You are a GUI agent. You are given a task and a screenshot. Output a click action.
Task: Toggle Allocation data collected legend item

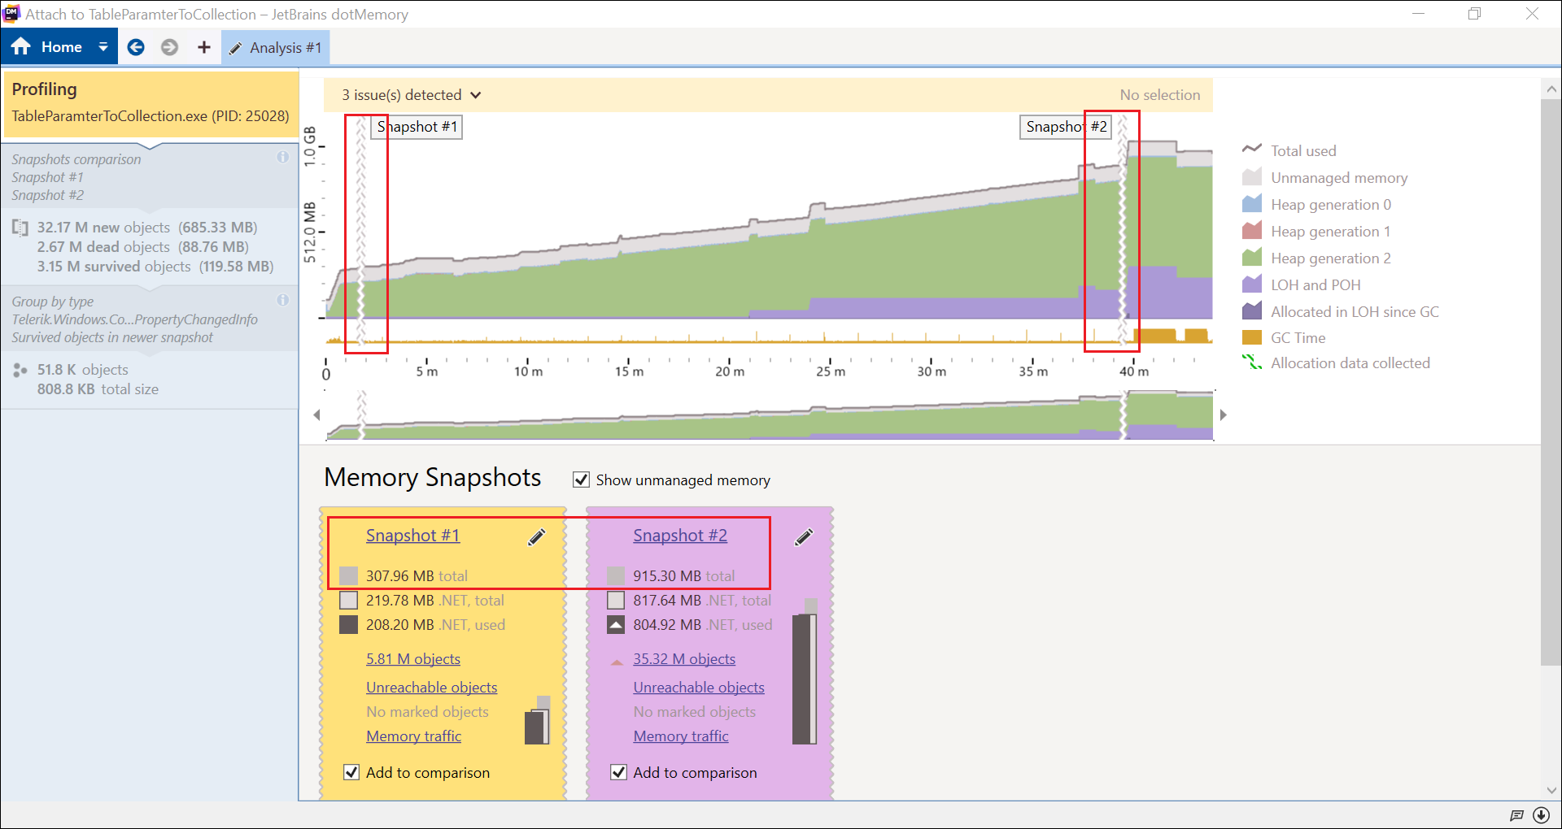pyautogui.click(x=1336, y=362)
